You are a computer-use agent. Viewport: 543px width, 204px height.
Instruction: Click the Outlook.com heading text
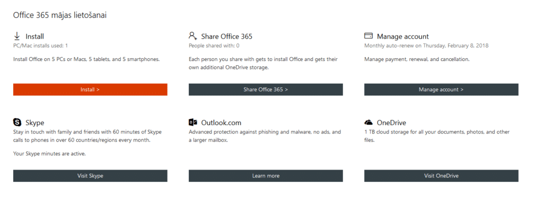click(x=221, y=123)
